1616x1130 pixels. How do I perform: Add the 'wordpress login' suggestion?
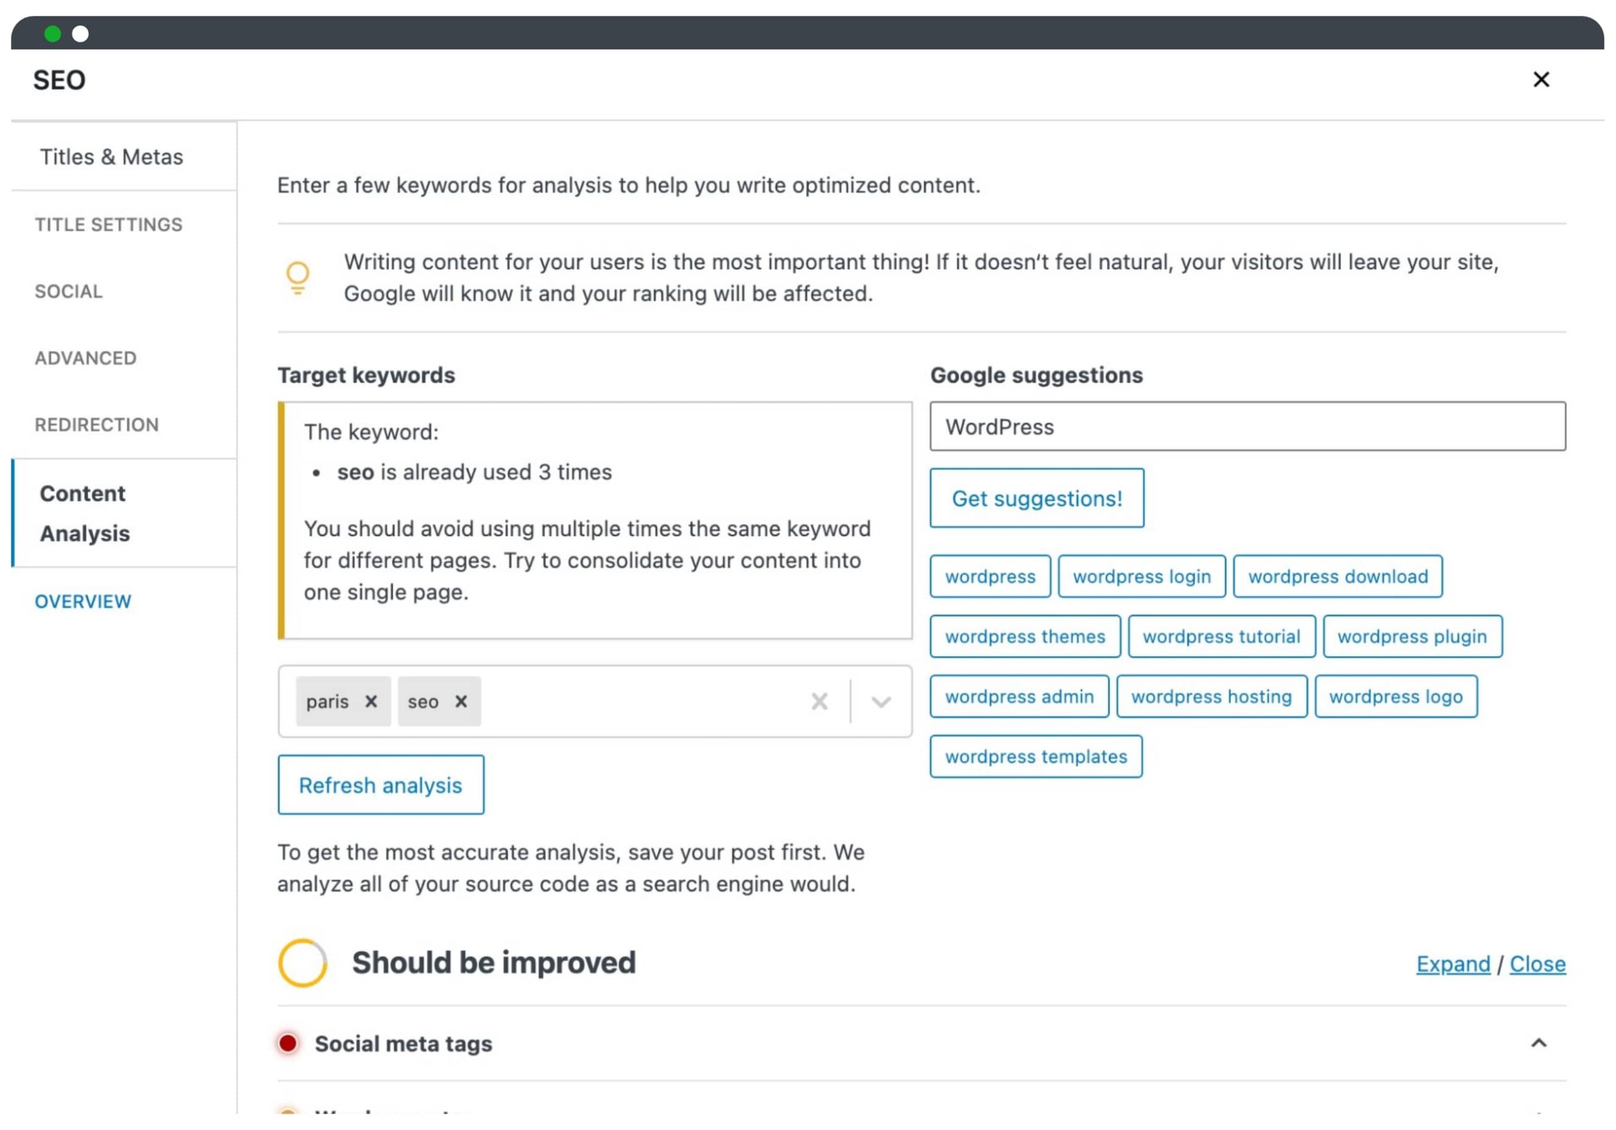1142,576
